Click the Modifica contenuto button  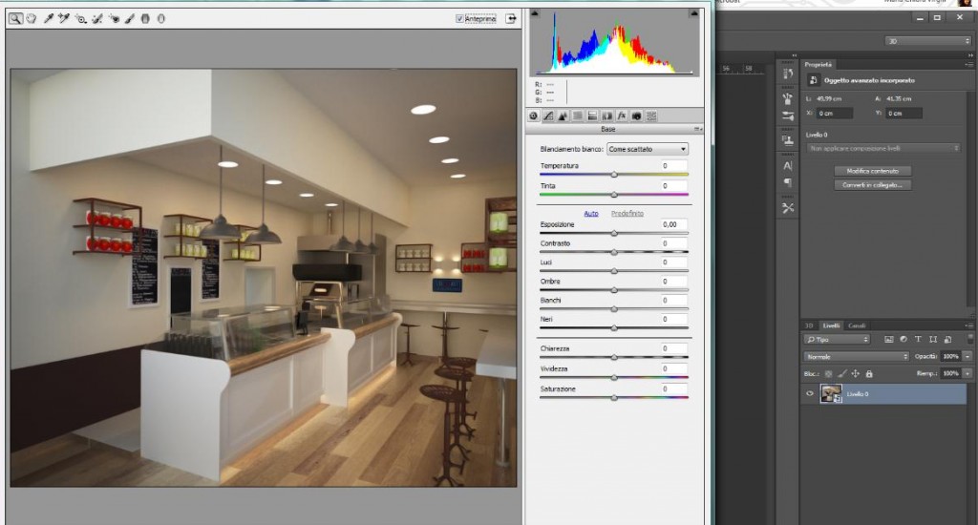(x=873, y=171)
